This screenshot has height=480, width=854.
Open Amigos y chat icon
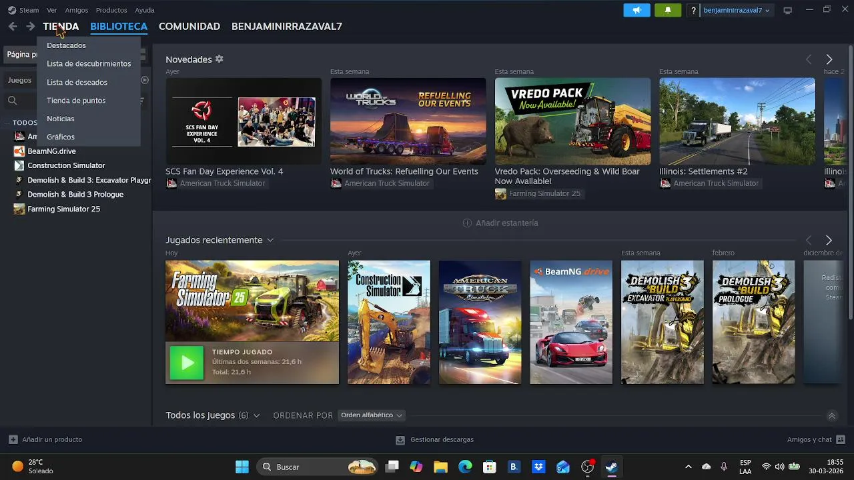[840, 439]
